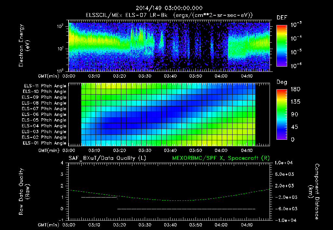Select the 'ELS-09 Pitch Angle' row label
333x230 pixels.
(x=44, y=97)
